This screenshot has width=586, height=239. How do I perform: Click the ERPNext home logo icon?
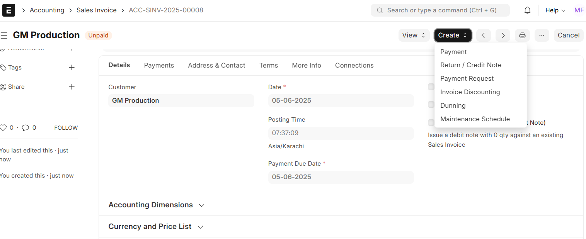pos(9,10)
